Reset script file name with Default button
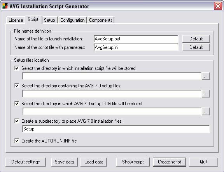224x172 pixels. coord(196,47)
